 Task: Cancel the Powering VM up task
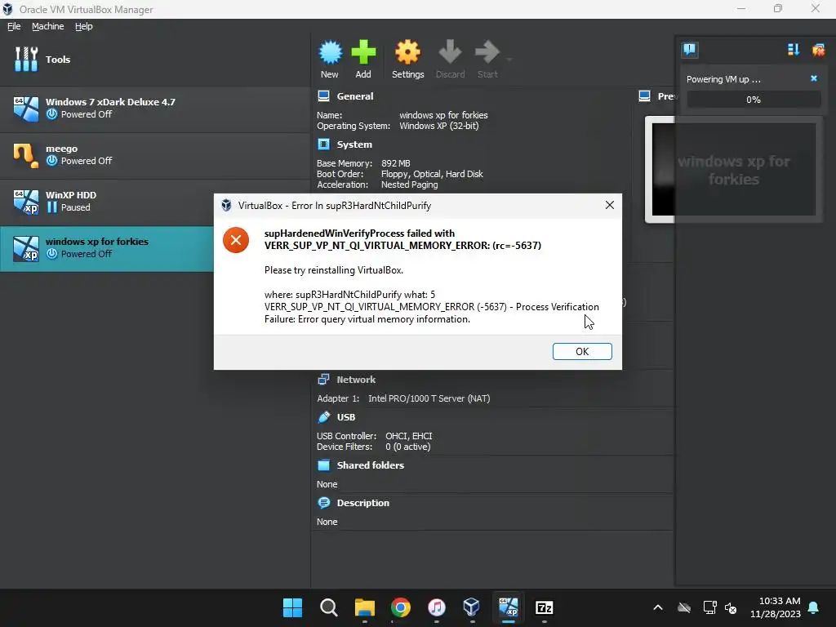[814, 78]
